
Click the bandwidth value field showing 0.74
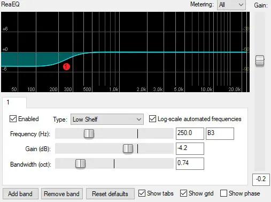(190, 163)
